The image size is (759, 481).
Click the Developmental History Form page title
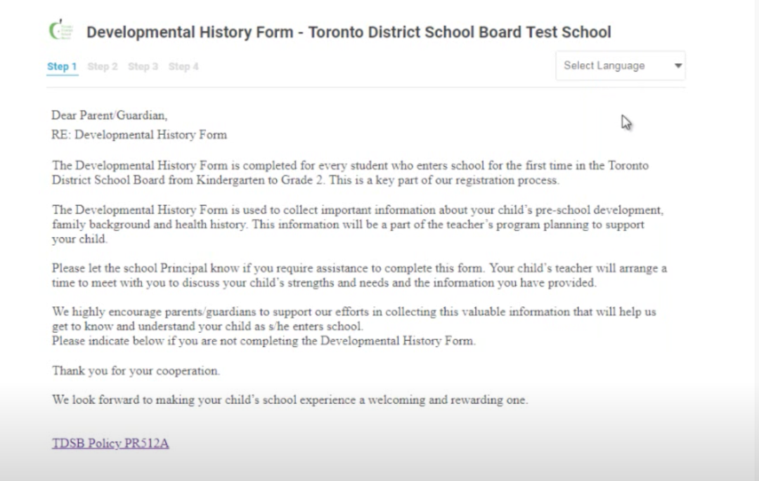[349, 32]
